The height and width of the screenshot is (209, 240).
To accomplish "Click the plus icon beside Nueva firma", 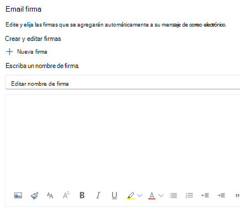I will (x=9, y=51).
